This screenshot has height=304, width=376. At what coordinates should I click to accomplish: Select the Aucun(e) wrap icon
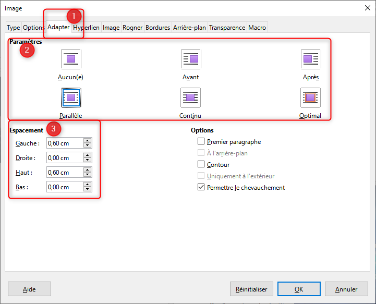[x=71, y=59]
